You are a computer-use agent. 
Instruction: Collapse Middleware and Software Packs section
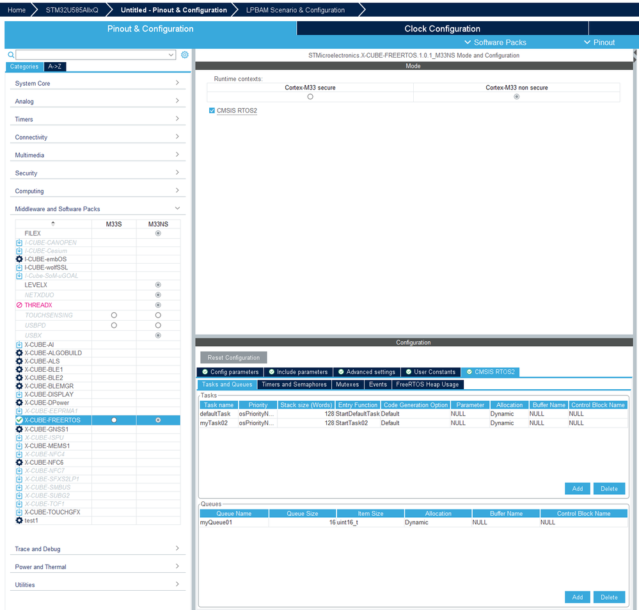coord(97,209)
